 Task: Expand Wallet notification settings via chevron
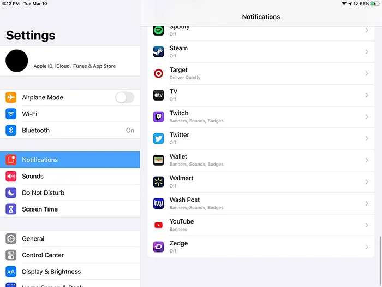point(367,160)
